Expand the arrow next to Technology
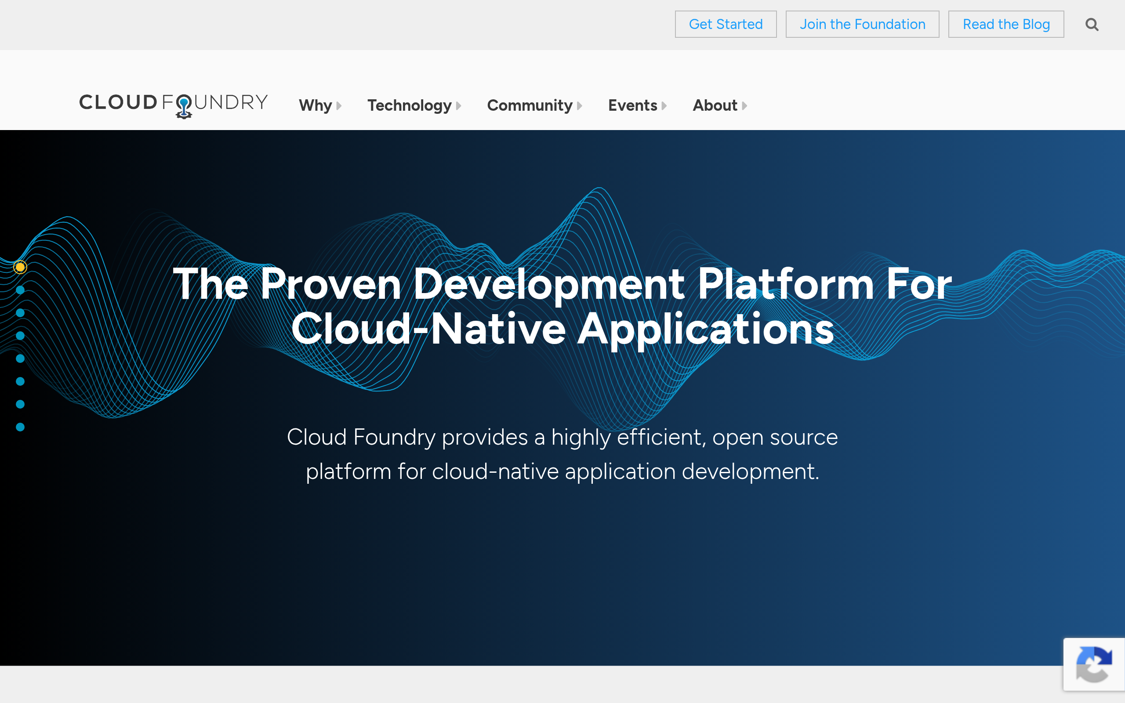 (x=458, y=106)
